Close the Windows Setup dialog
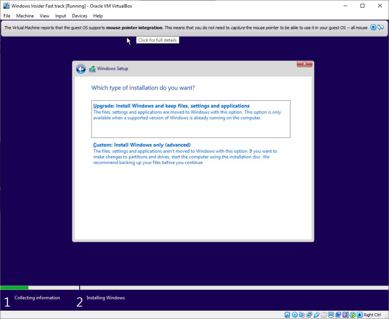 coord(304,64)
